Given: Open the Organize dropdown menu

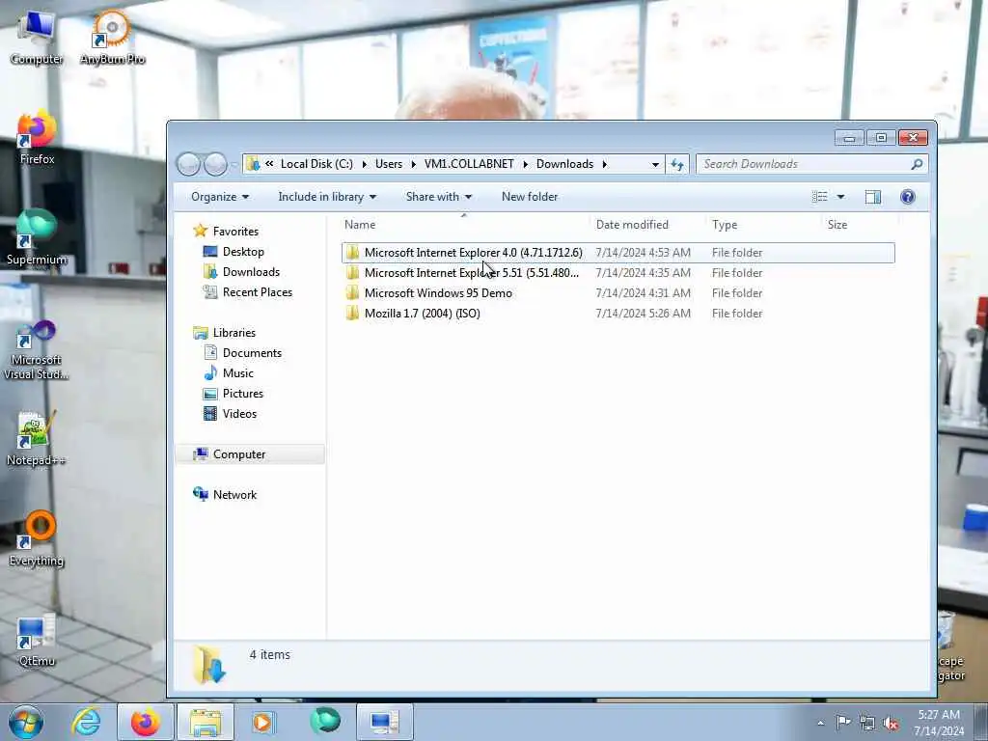Looking at the screenshot, I should pyautogui.click(x=220, y=197).
